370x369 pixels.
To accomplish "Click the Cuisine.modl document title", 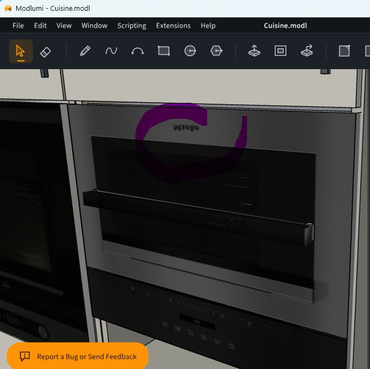I will pyautogui.click(x=285, y=25).
